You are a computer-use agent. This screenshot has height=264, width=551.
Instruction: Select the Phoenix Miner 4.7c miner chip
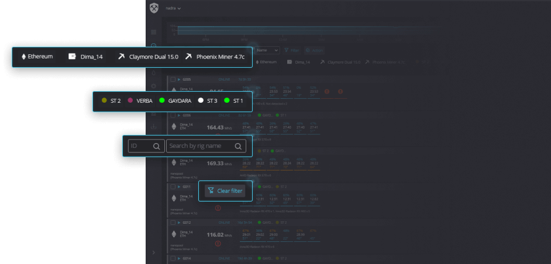click(215, 57)
